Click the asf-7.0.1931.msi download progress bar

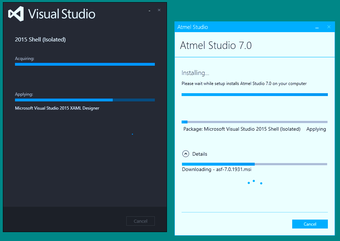[255, 164]
